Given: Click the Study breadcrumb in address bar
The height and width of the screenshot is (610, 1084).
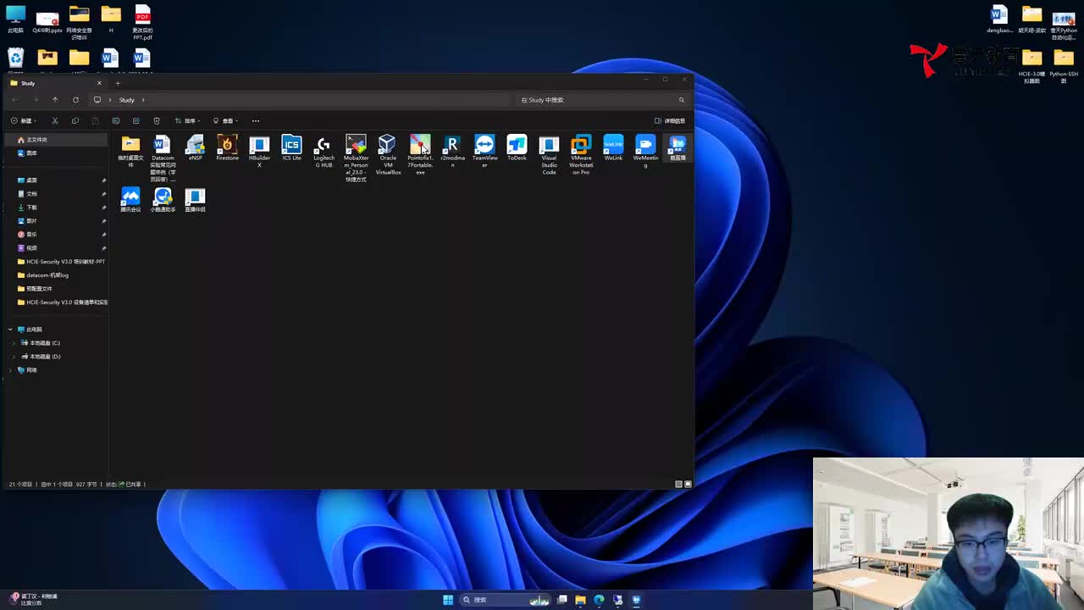Looking at the screenshot, I should (x=126, y=100).
